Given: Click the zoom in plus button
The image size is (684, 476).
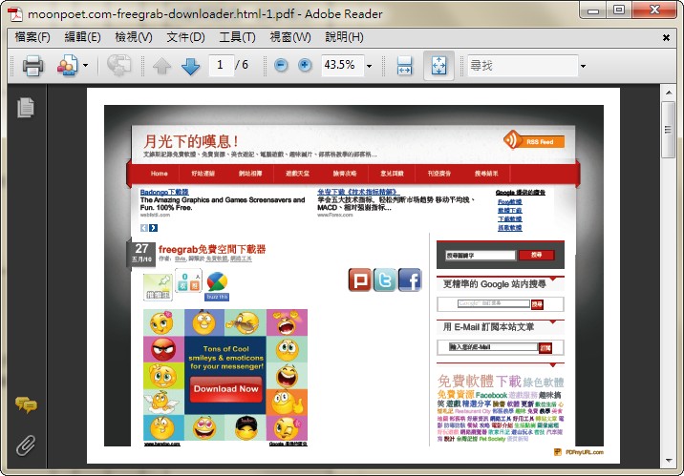Looking at the screenshot, I should click(x=305, y=66).
